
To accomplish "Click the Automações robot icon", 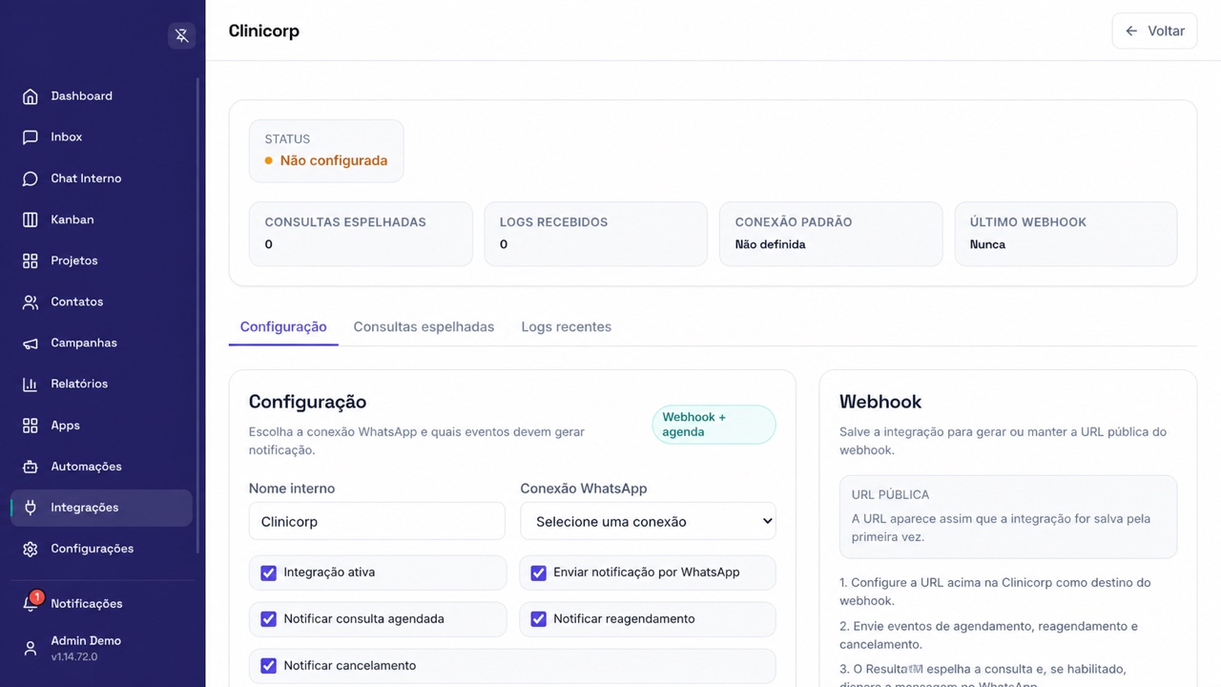I will pyautogui.click(x=31, y=467).
